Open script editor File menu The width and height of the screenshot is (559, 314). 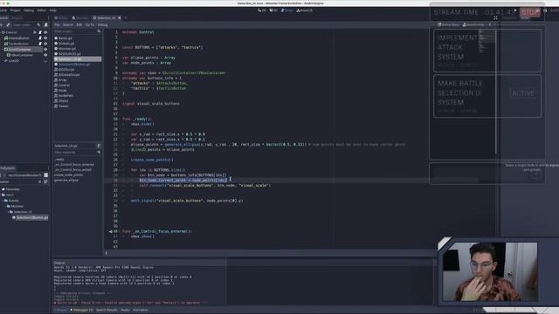(57, 25)
